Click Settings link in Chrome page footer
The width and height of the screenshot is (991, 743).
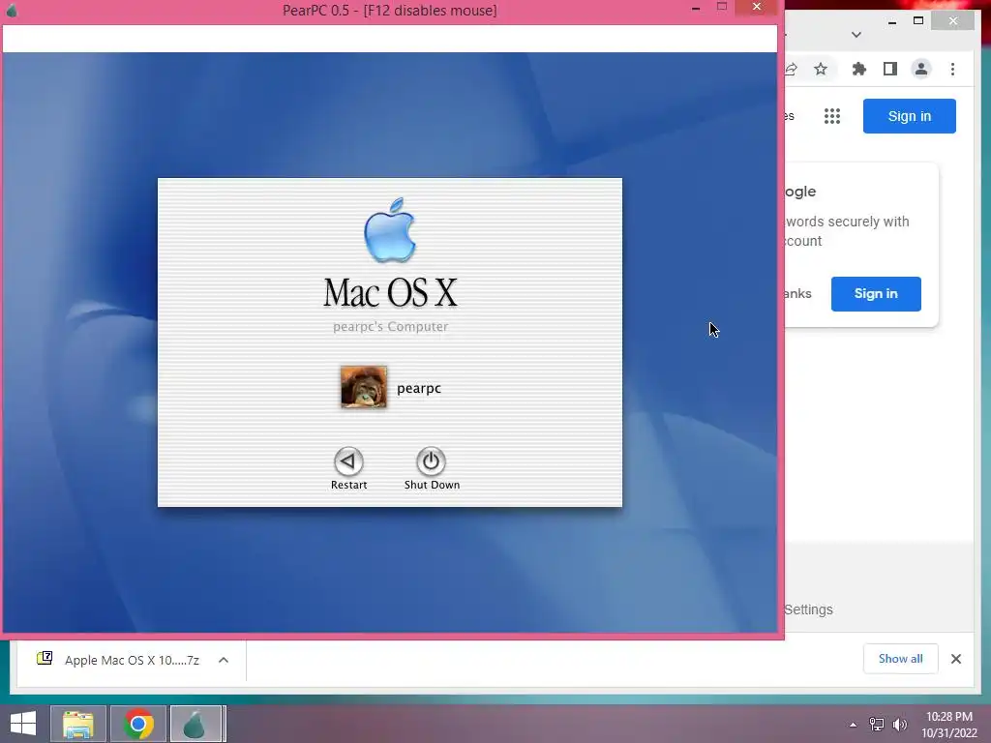click(808, 609)
